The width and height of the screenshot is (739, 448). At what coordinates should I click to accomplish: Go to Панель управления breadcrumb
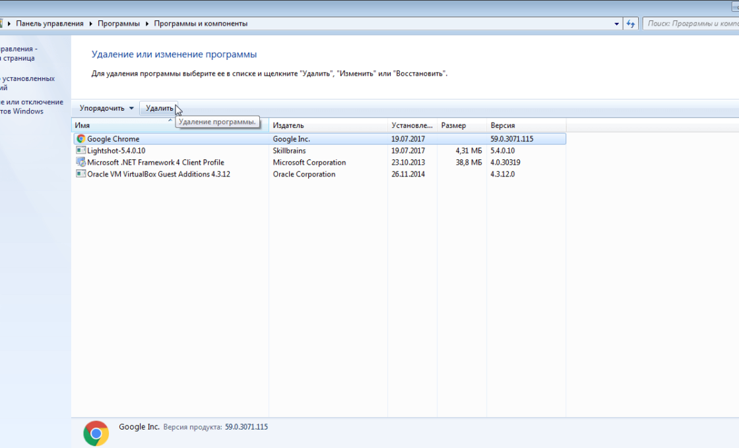pyautogui.click(x=49, y=24)
